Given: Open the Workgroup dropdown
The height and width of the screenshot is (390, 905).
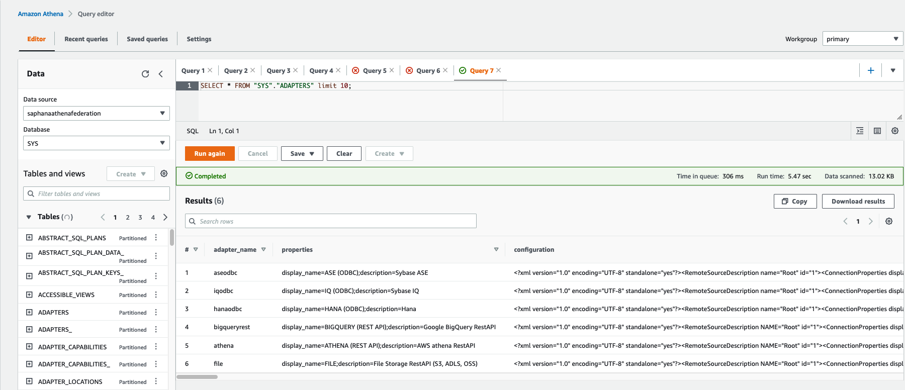Looking at the screenshot, I should 863,39.
